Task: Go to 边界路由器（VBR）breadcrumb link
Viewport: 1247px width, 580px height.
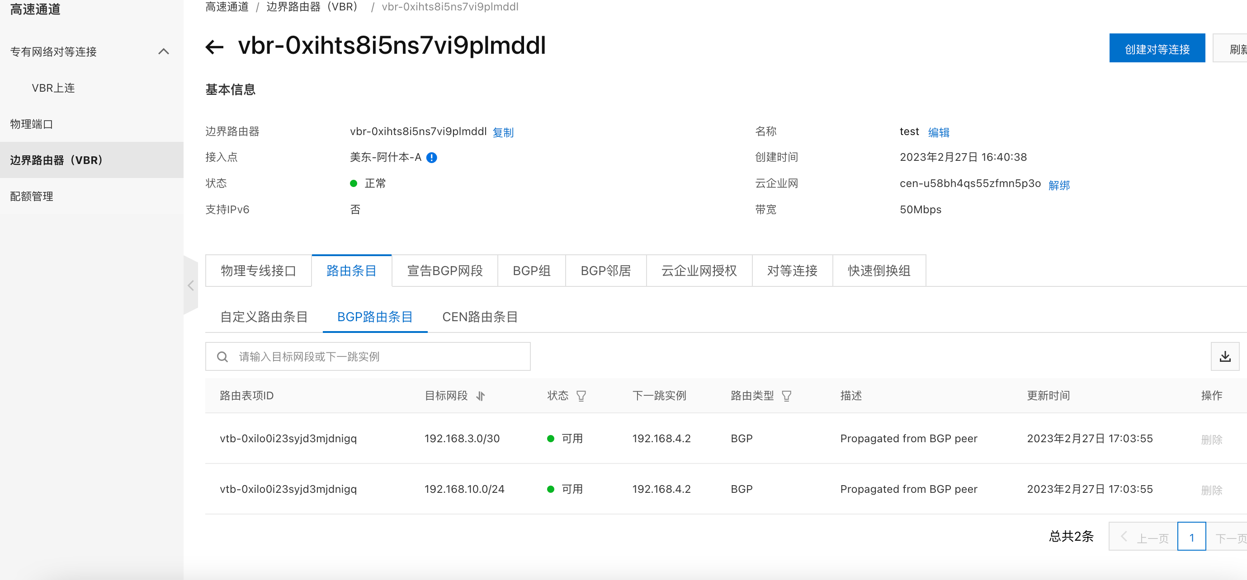Action: coord(313,7)
